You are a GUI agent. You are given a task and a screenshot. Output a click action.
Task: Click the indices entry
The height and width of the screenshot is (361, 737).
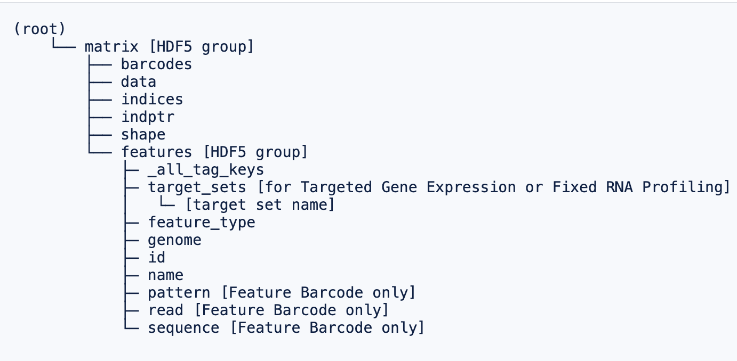[152, 99]
